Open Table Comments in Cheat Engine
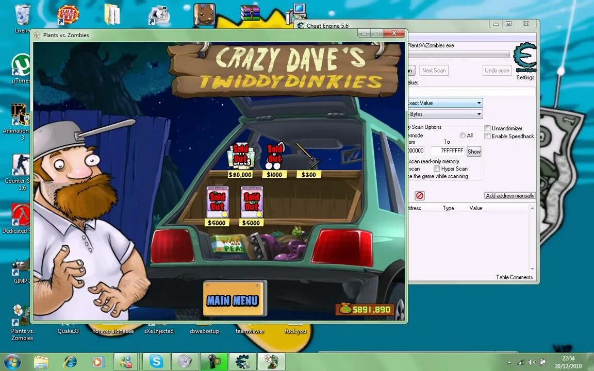594x371 pixels. click(x=515, y=277)
